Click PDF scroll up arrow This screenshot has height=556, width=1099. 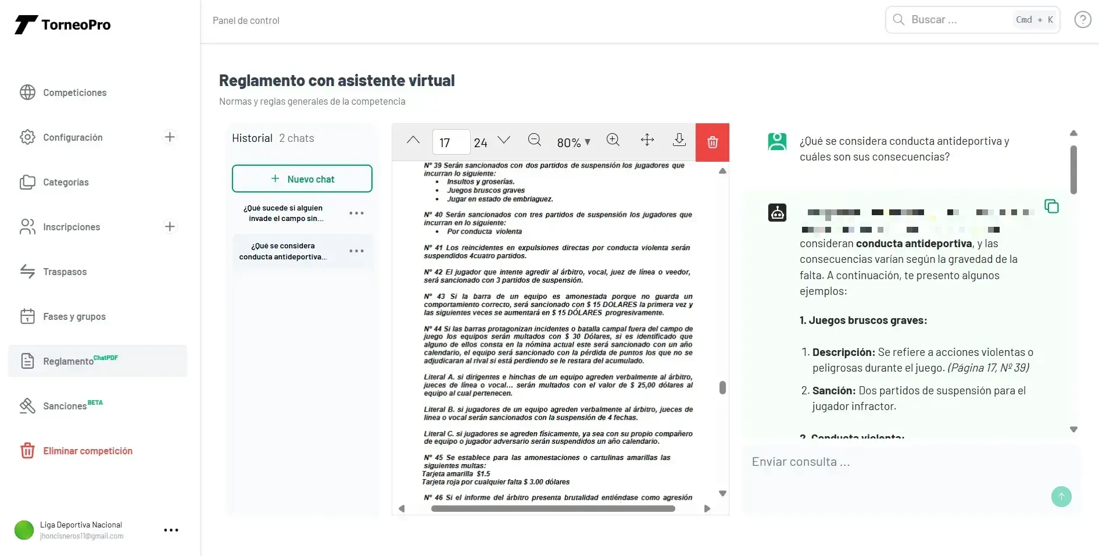[722, 171]
